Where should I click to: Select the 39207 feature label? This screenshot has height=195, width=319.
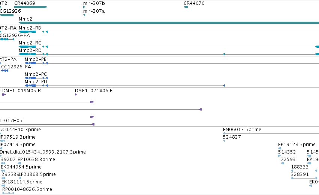click(8, 160)
